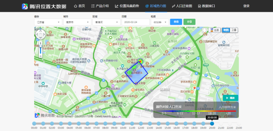Switch map to 卫星 satellite mode
Image resolution: width=273 pixels, height=131 pixels.
[x=234, y=30]
